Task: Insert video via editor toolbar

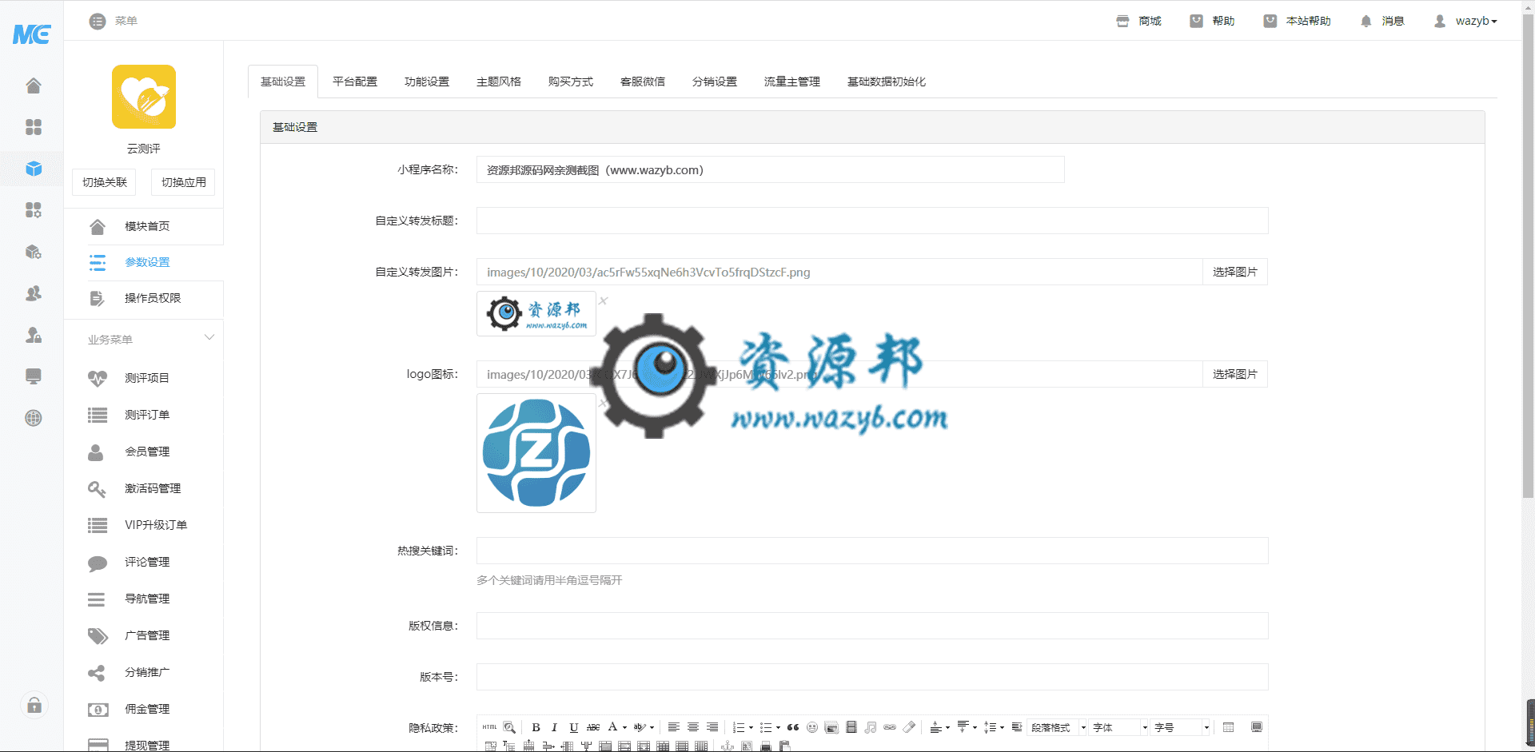Action: coord(851,727)
